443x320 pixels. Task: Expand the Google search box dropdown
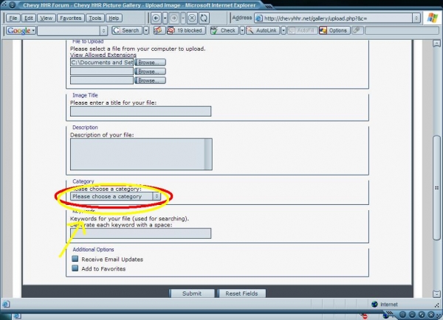click(x=103, y=31)
